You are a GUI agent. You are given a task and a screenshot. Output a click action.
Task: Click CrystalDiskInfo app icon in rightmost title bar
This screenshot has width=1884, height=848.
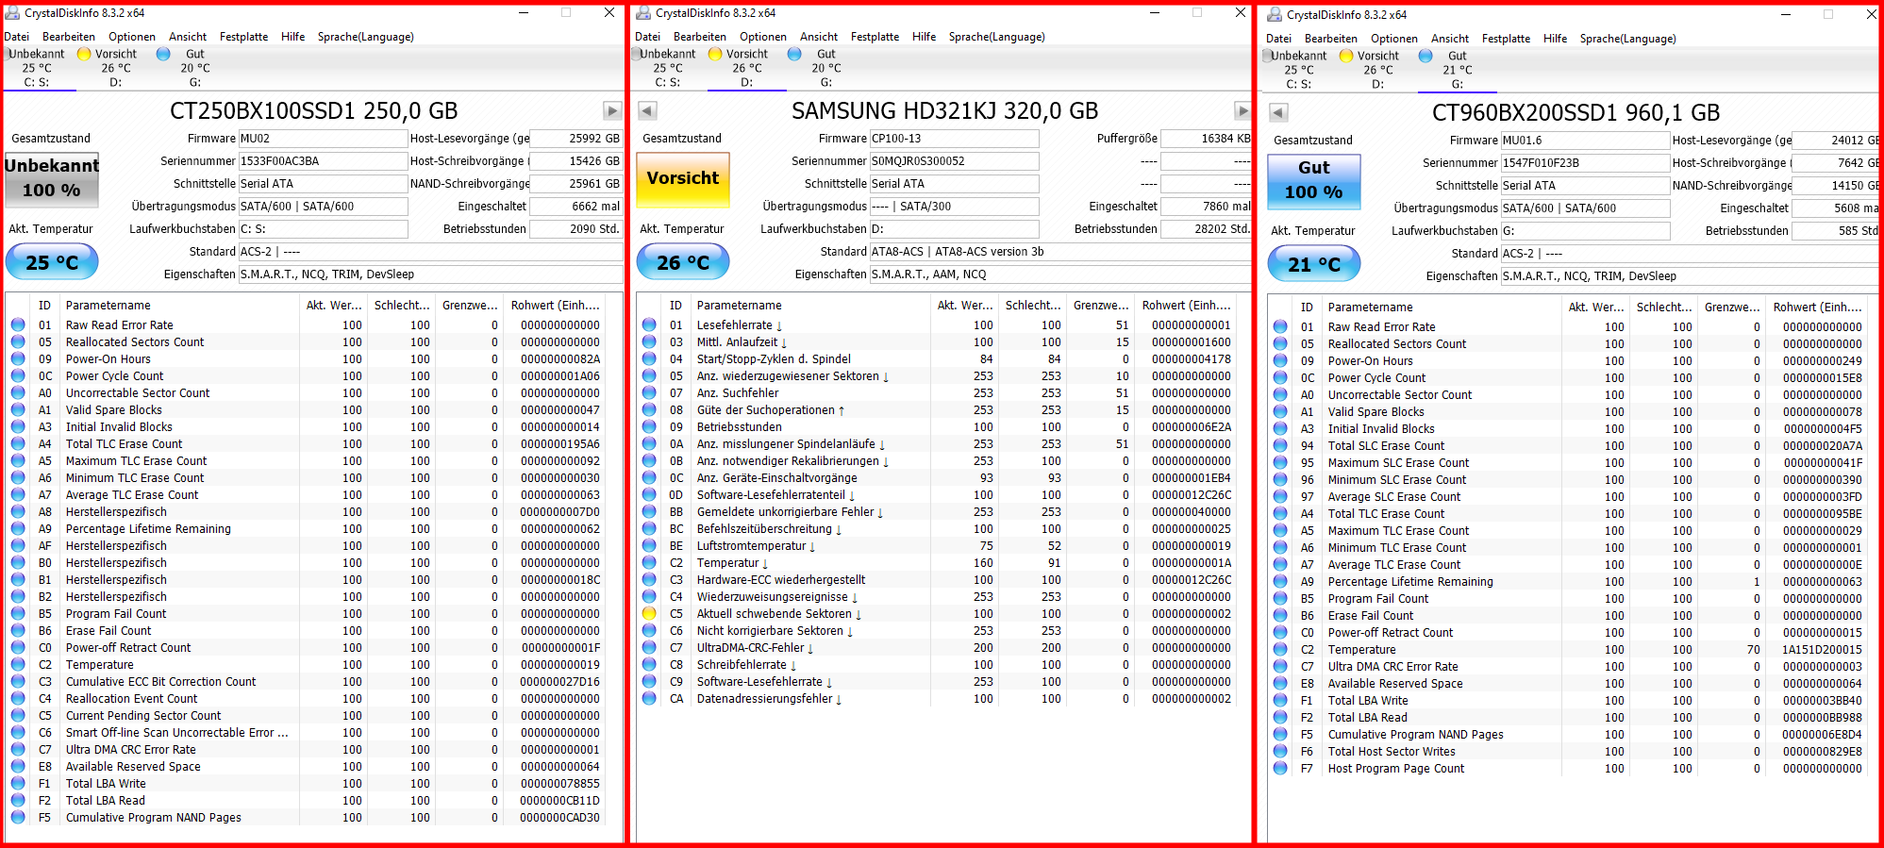(1275, 15)
